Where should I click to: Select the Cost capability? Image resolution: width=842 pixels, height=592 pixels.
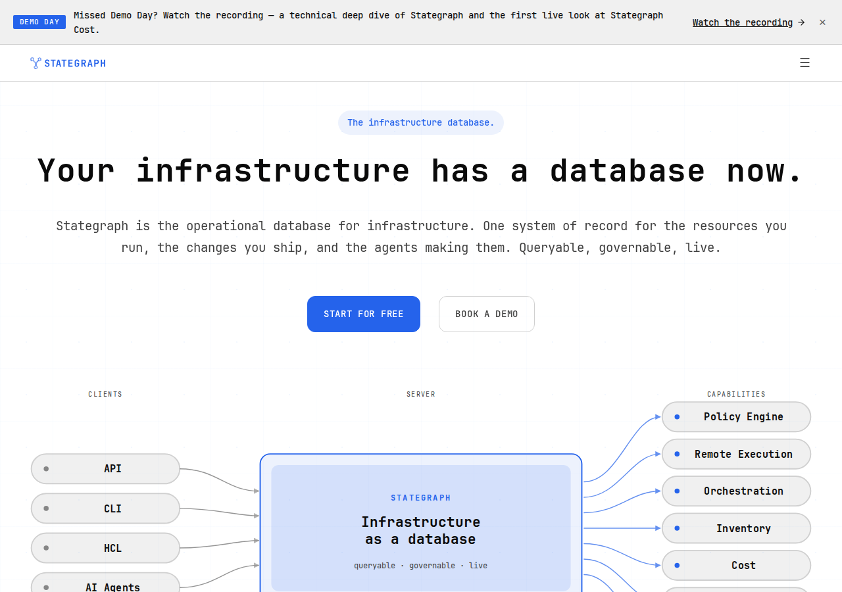736,565
